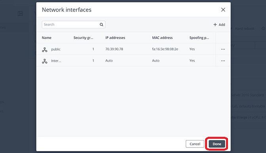Select the public interface row name
The image size is (266, 153).
click(56, 49)
